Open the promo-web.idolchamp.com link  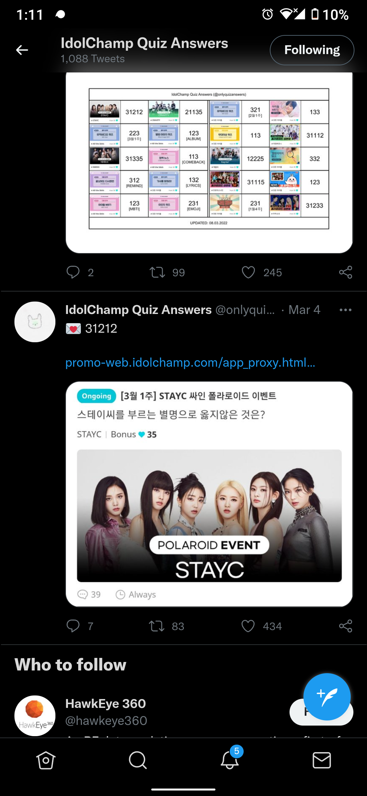tap(190, 363)
